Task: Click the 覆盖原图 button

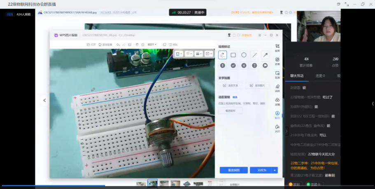Action: [x=234, y=170]
